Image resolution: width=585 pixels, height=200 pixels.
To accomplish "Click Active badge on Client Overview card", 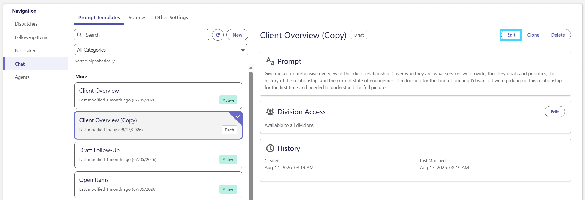I will click(228, 100).
